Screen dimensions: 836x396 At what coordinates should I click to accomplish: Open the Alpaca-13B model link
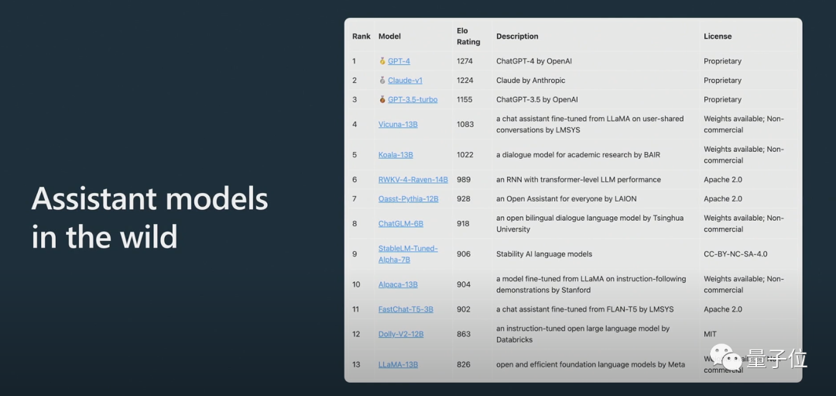(399, 284)
